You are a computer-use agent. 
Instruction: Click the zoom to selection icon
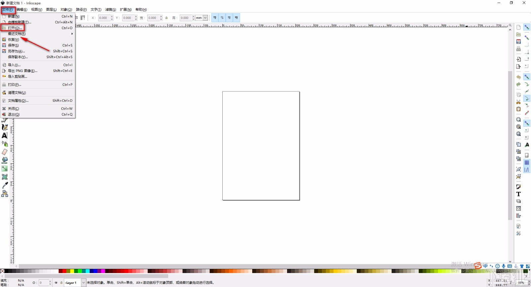point(518,120)
